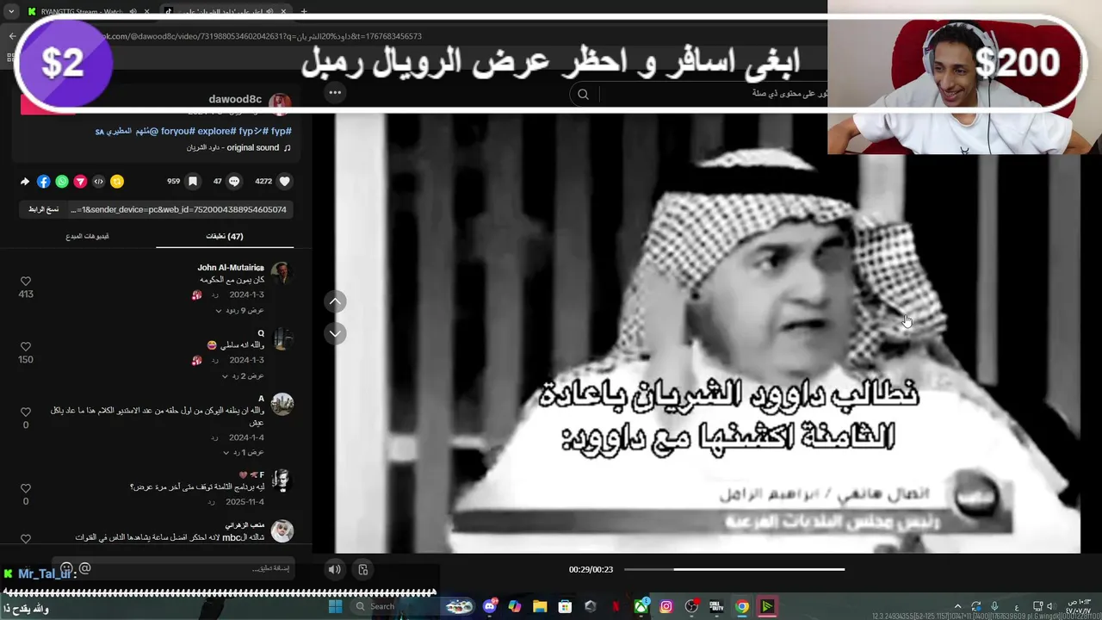Seek in the video progress bar

point(734,569)
